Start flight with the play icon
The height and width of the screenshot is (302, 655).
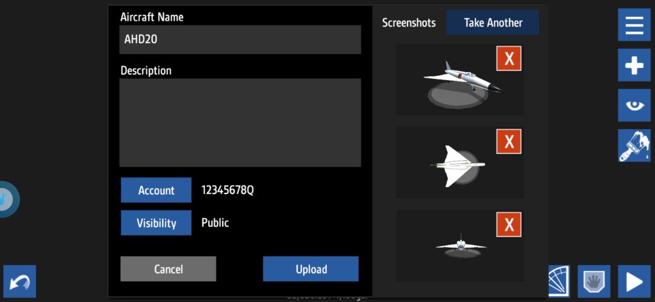click(634, 281)
